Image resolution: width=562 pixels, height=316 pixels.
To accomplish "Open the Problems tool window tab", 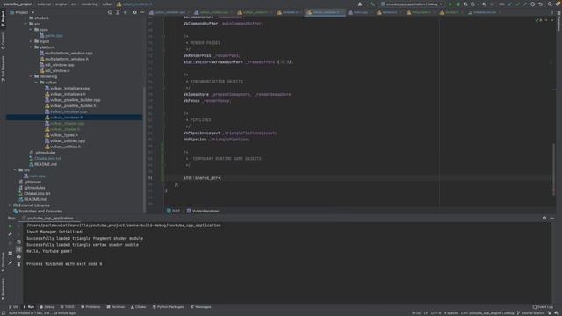I will click(90, 307).
